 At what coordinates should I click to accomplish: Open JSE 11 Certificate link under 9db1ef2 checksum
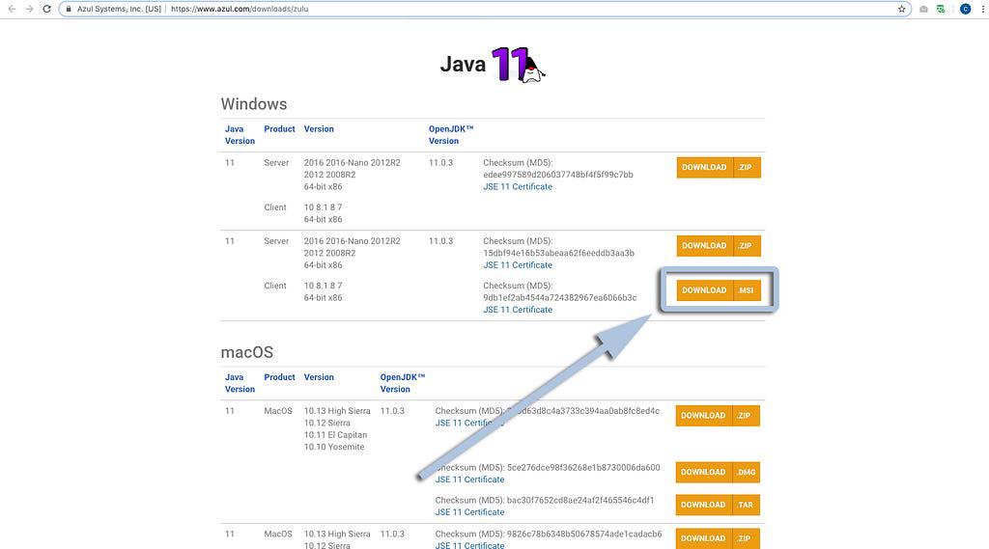(x=518, y=310)
